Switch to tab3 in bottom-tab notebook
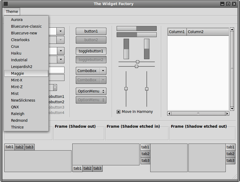240x182 pixels. pyautogui.click(x=97, y=168)
